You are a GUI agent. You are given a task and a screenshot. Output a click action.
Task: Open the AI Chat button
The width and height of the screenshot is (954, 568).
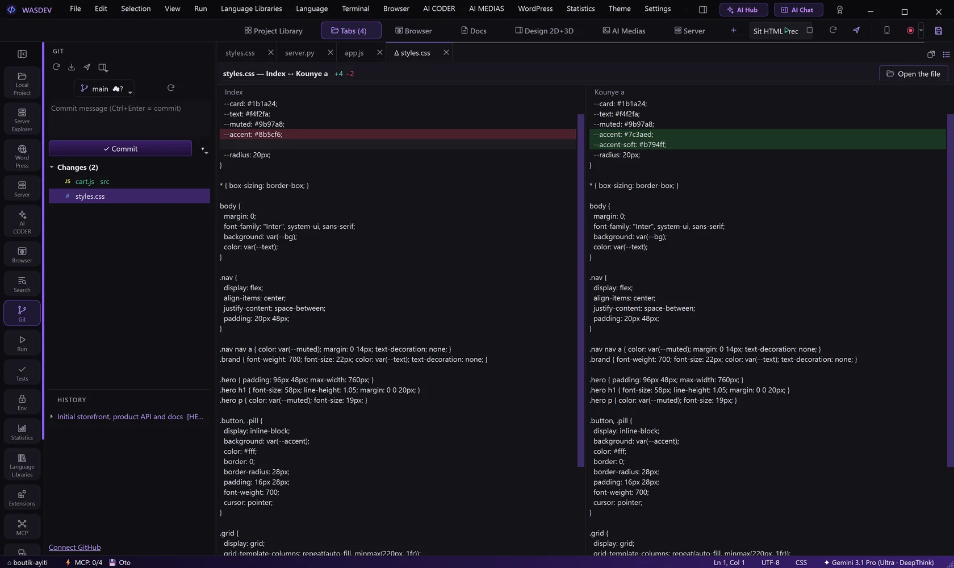798,10
